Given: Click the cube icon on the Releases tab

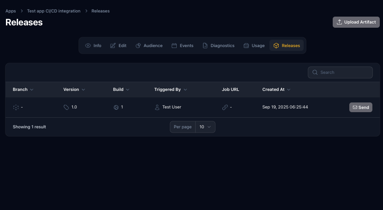Looking at the screenshot, I should (276, 46).
